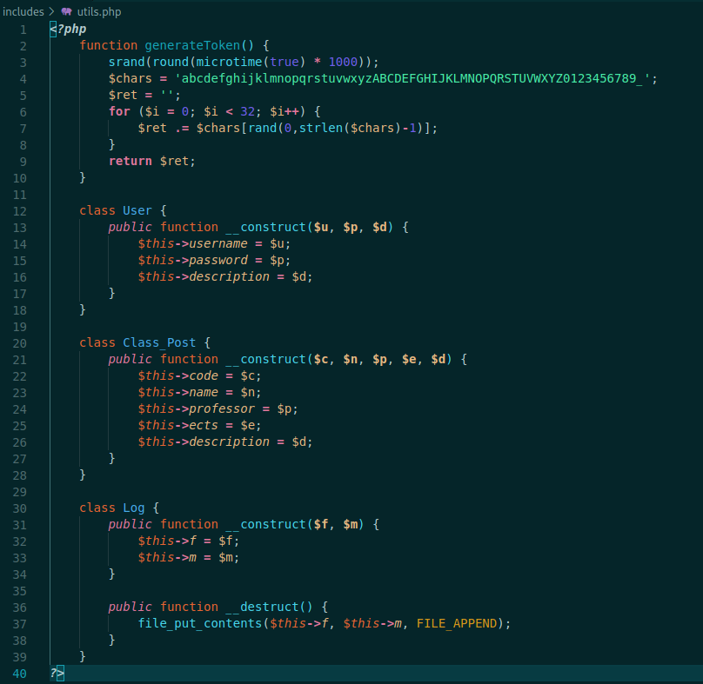Click line number 20 in the gutter
This screenshot has width=703, height=684.
pos(20,343)
